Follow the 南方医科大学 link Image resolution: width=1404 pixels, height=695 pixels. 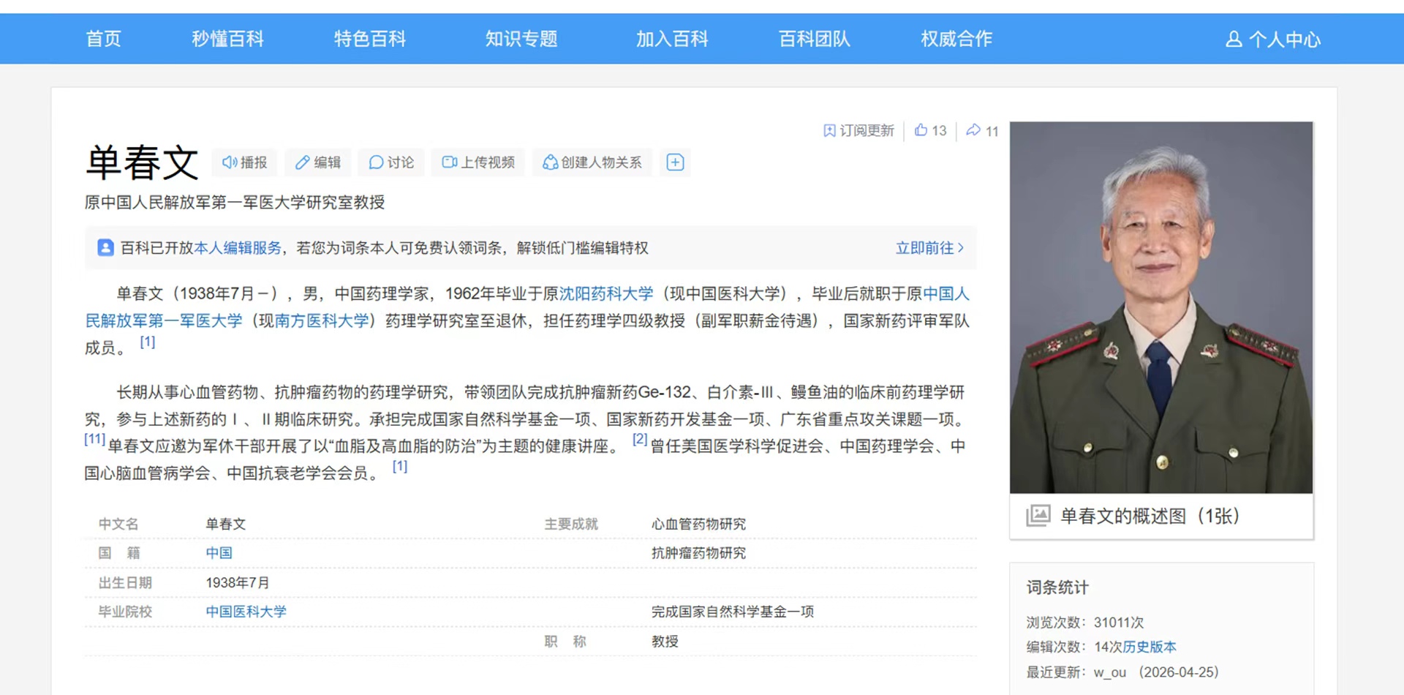click(x=322, y=321)
